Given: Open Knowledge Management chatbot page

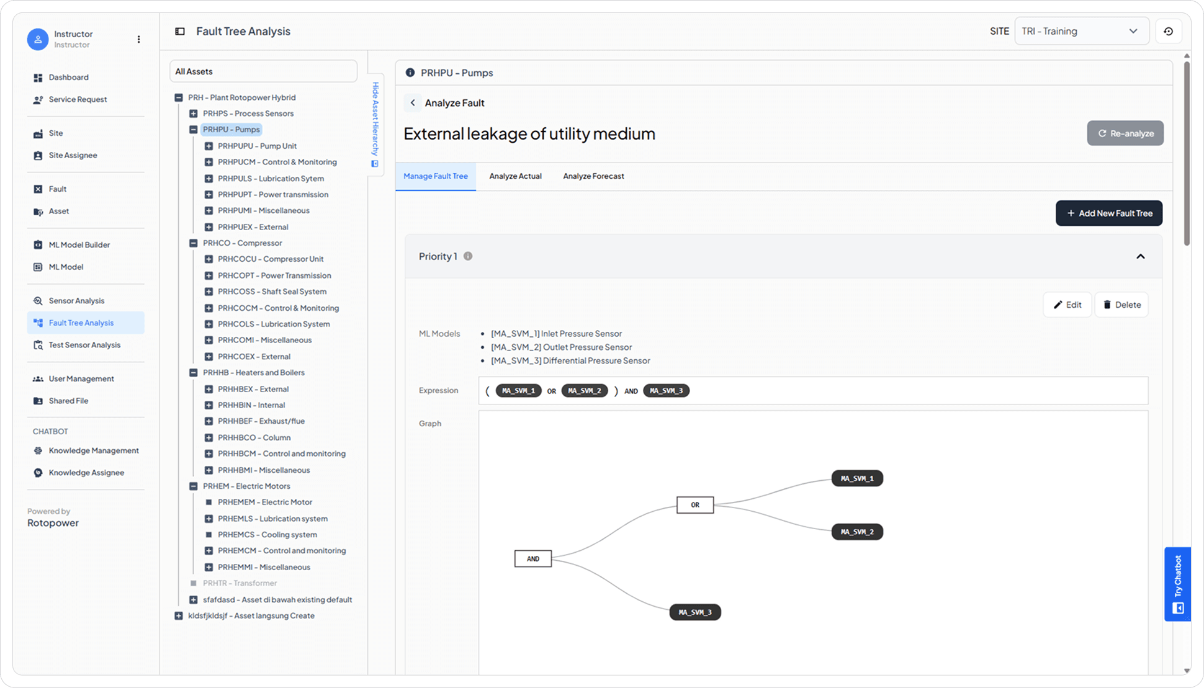Looking at the screenshot, I should pos(94,451).
